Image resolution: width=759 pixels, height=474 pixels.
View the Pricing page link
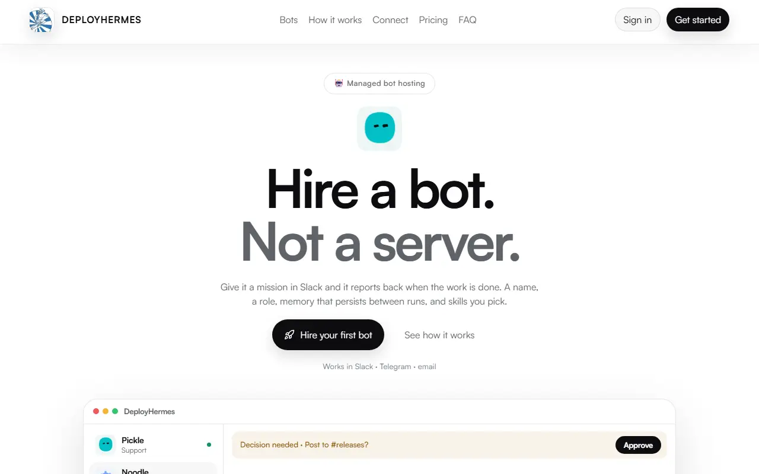pos(433,20)
